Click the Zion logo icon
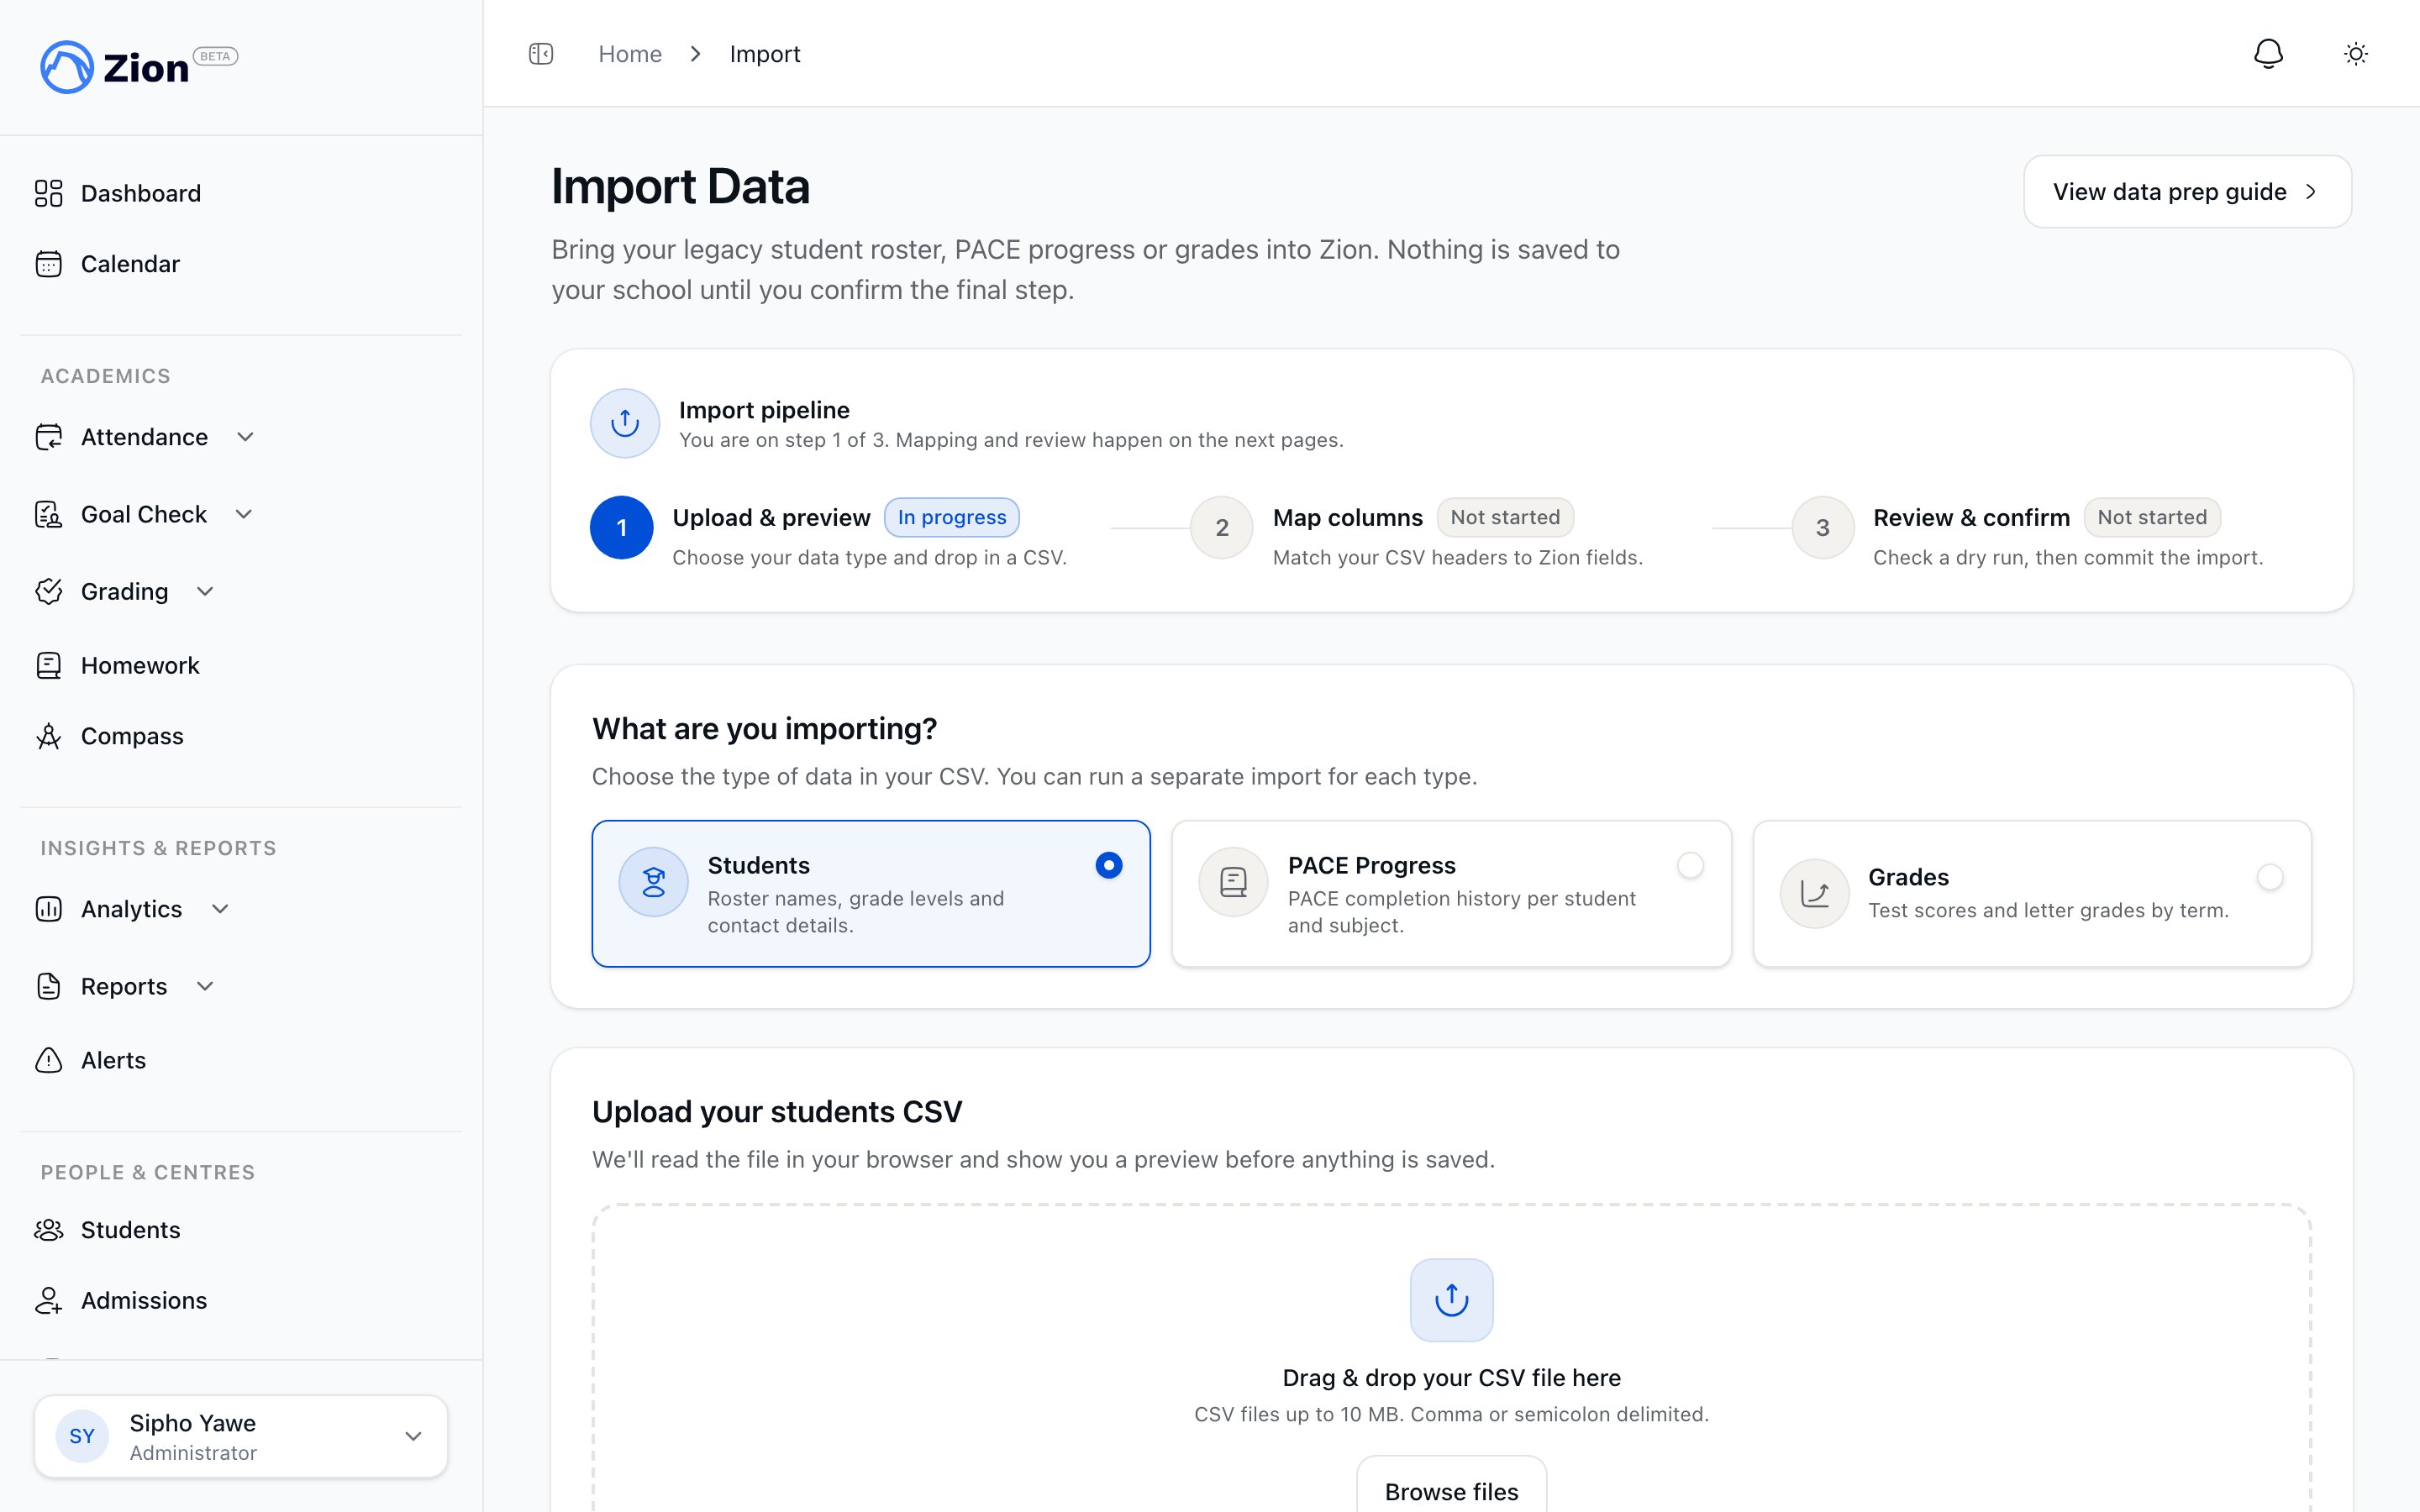The height and width of the screenshot is (1512, 2420). tap(67, 67)
